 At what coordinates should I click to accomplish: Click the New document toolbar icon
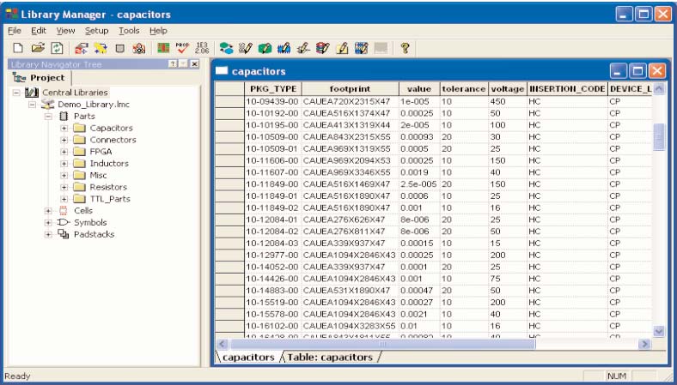pyautogui.click(x=16, y=49)
